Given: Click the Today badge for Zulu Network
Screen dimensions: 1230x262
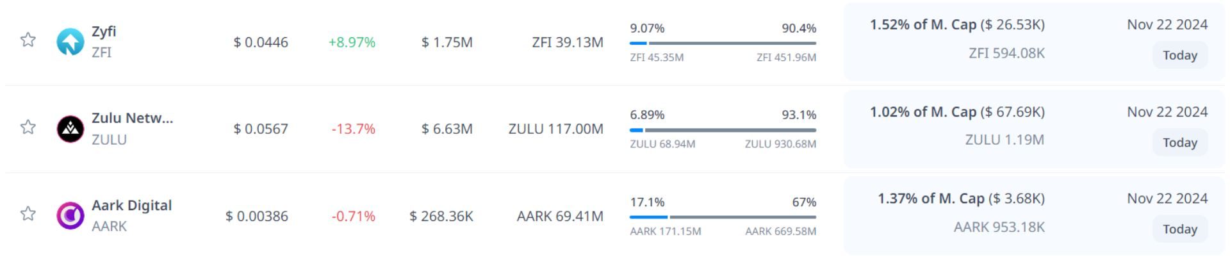Looking at the screenshot, I should click(x=1179, y=142).
